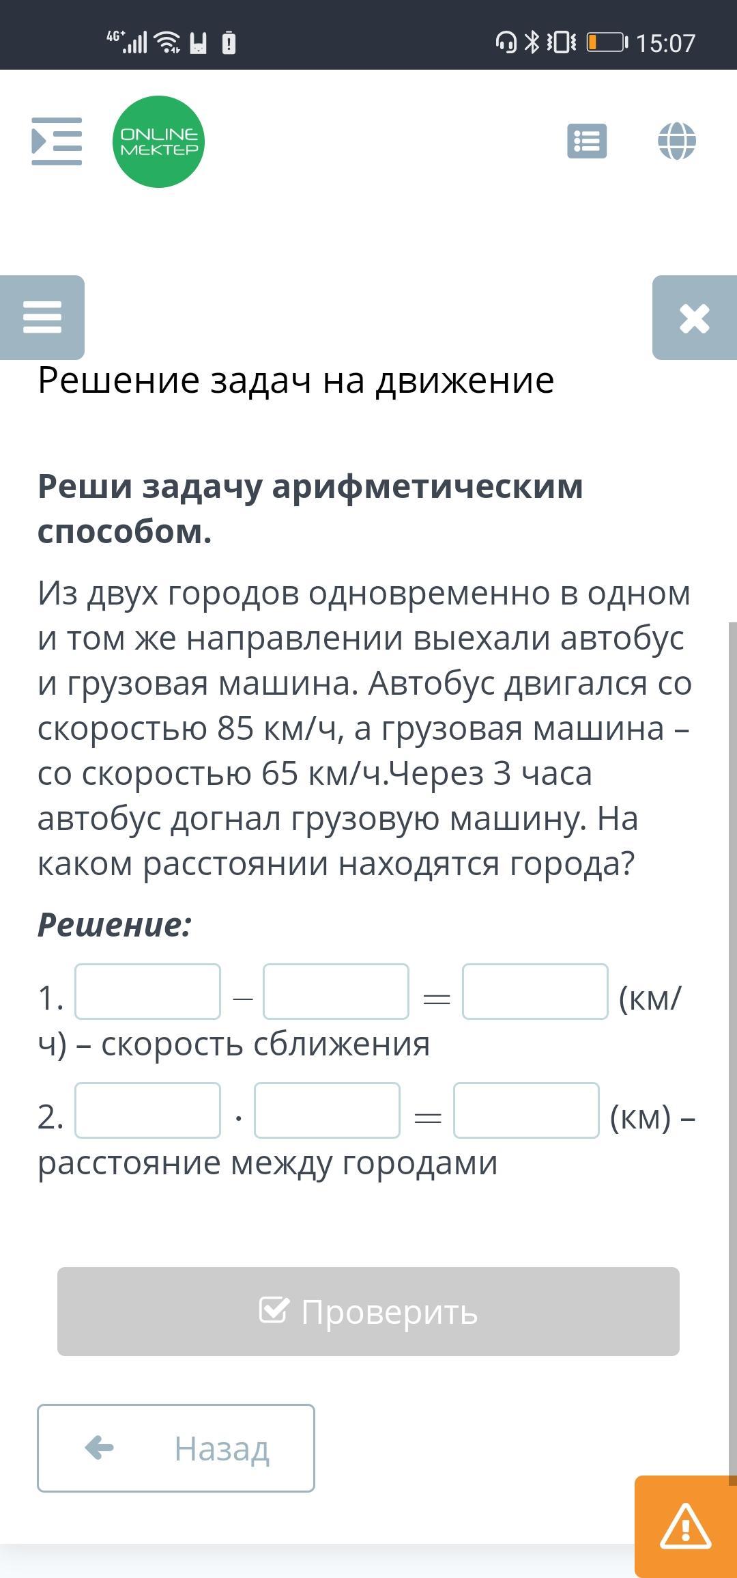Screen dimensions: 737x1578
Task: Tap the Bluetooth icon in status bar
Action: click(x=532, y=42)
